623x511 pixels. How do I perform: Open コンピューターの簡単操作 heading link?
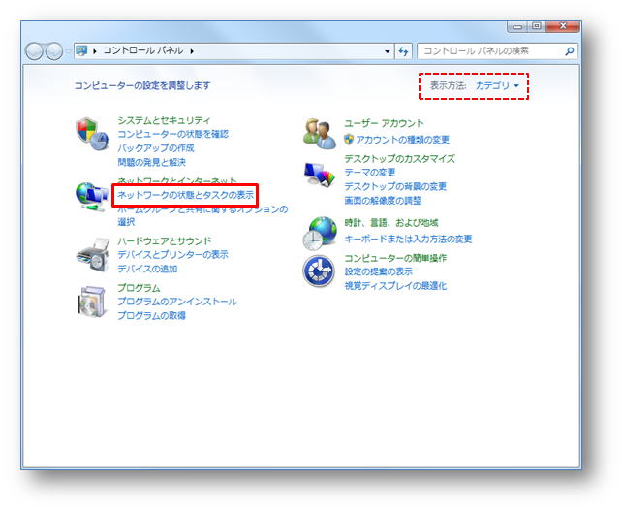pos(395,258)
